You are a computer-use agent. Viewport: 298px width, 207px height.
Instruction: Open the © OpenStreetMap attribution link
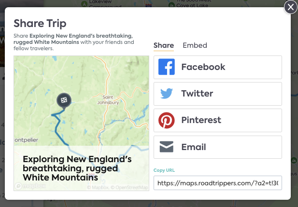(x=129, y=187)
